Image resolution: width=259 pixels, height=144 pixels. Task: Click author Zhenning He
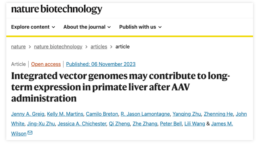[x=218, y=114]
